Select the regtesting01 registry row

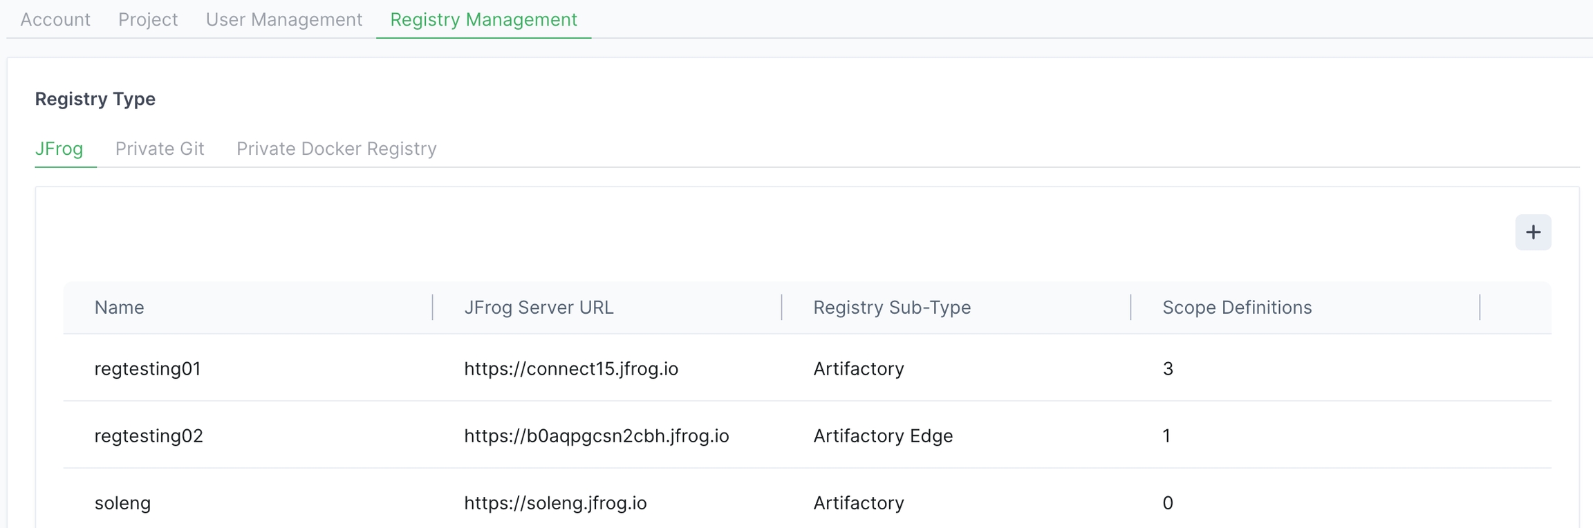point(147,369)
